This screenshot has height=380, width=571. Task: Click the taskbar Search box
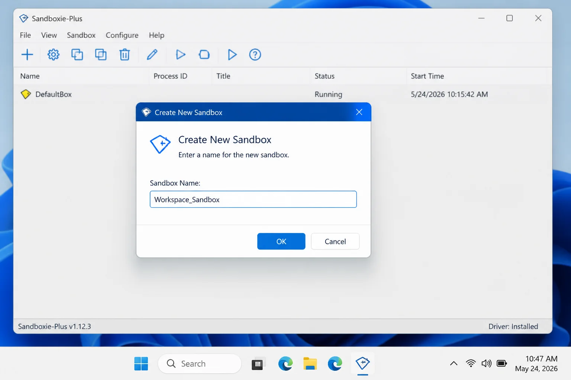tap(200, 364)
